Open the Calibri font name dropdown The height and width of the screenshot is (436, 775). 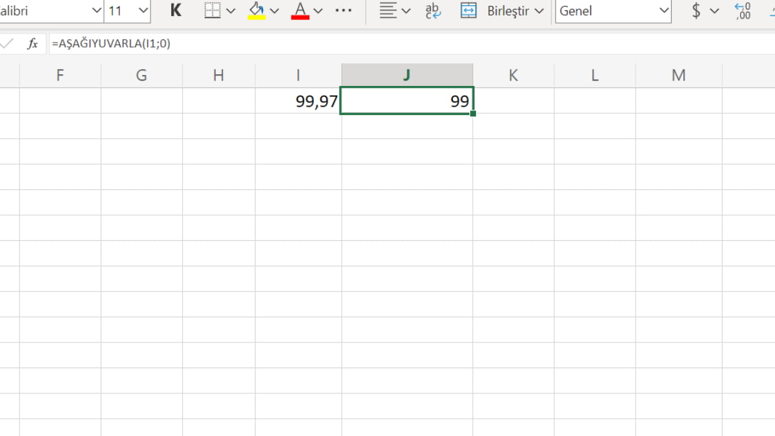coord(97,11)
